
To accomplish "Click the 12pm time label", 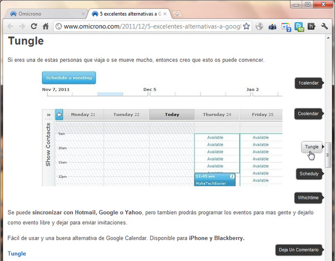I will [63, 177].
